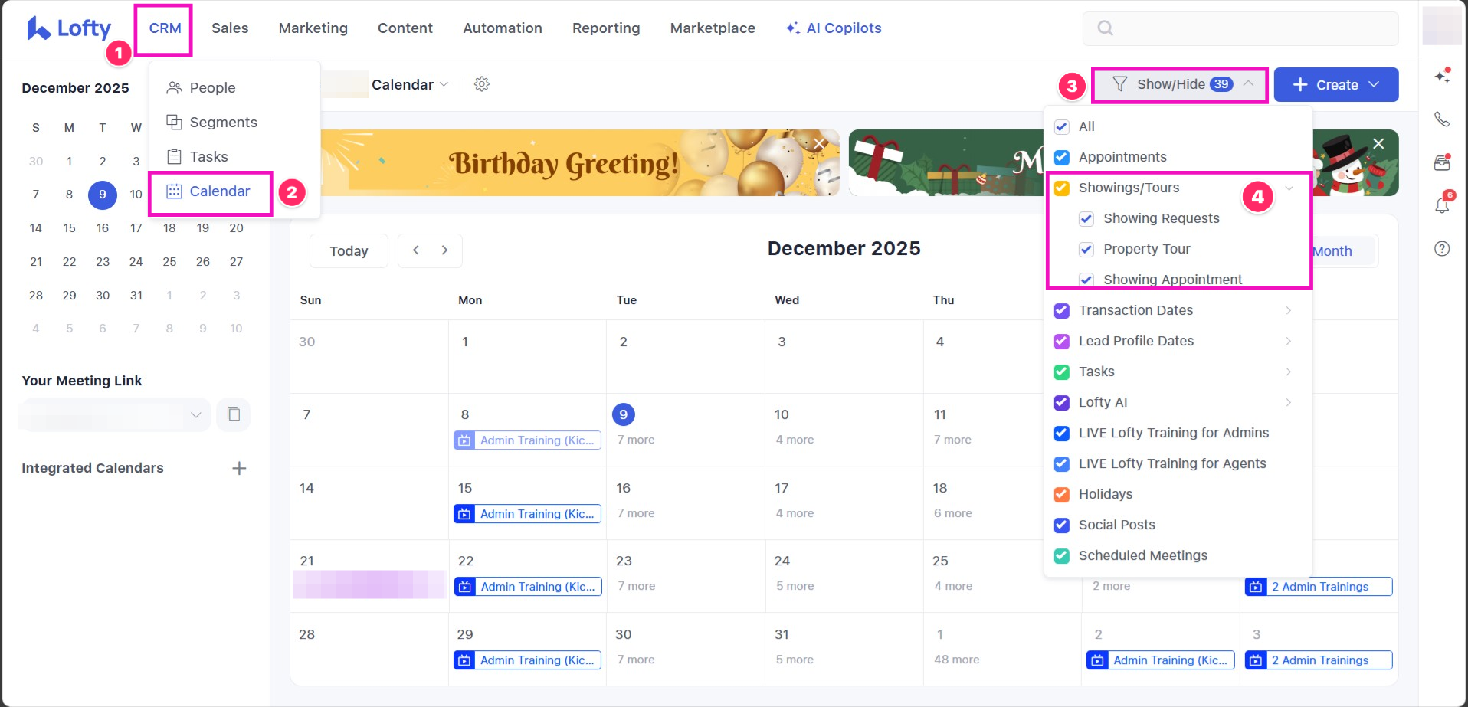
Task: Copy the meeting link with copy icon
Action: pos(234,414)
